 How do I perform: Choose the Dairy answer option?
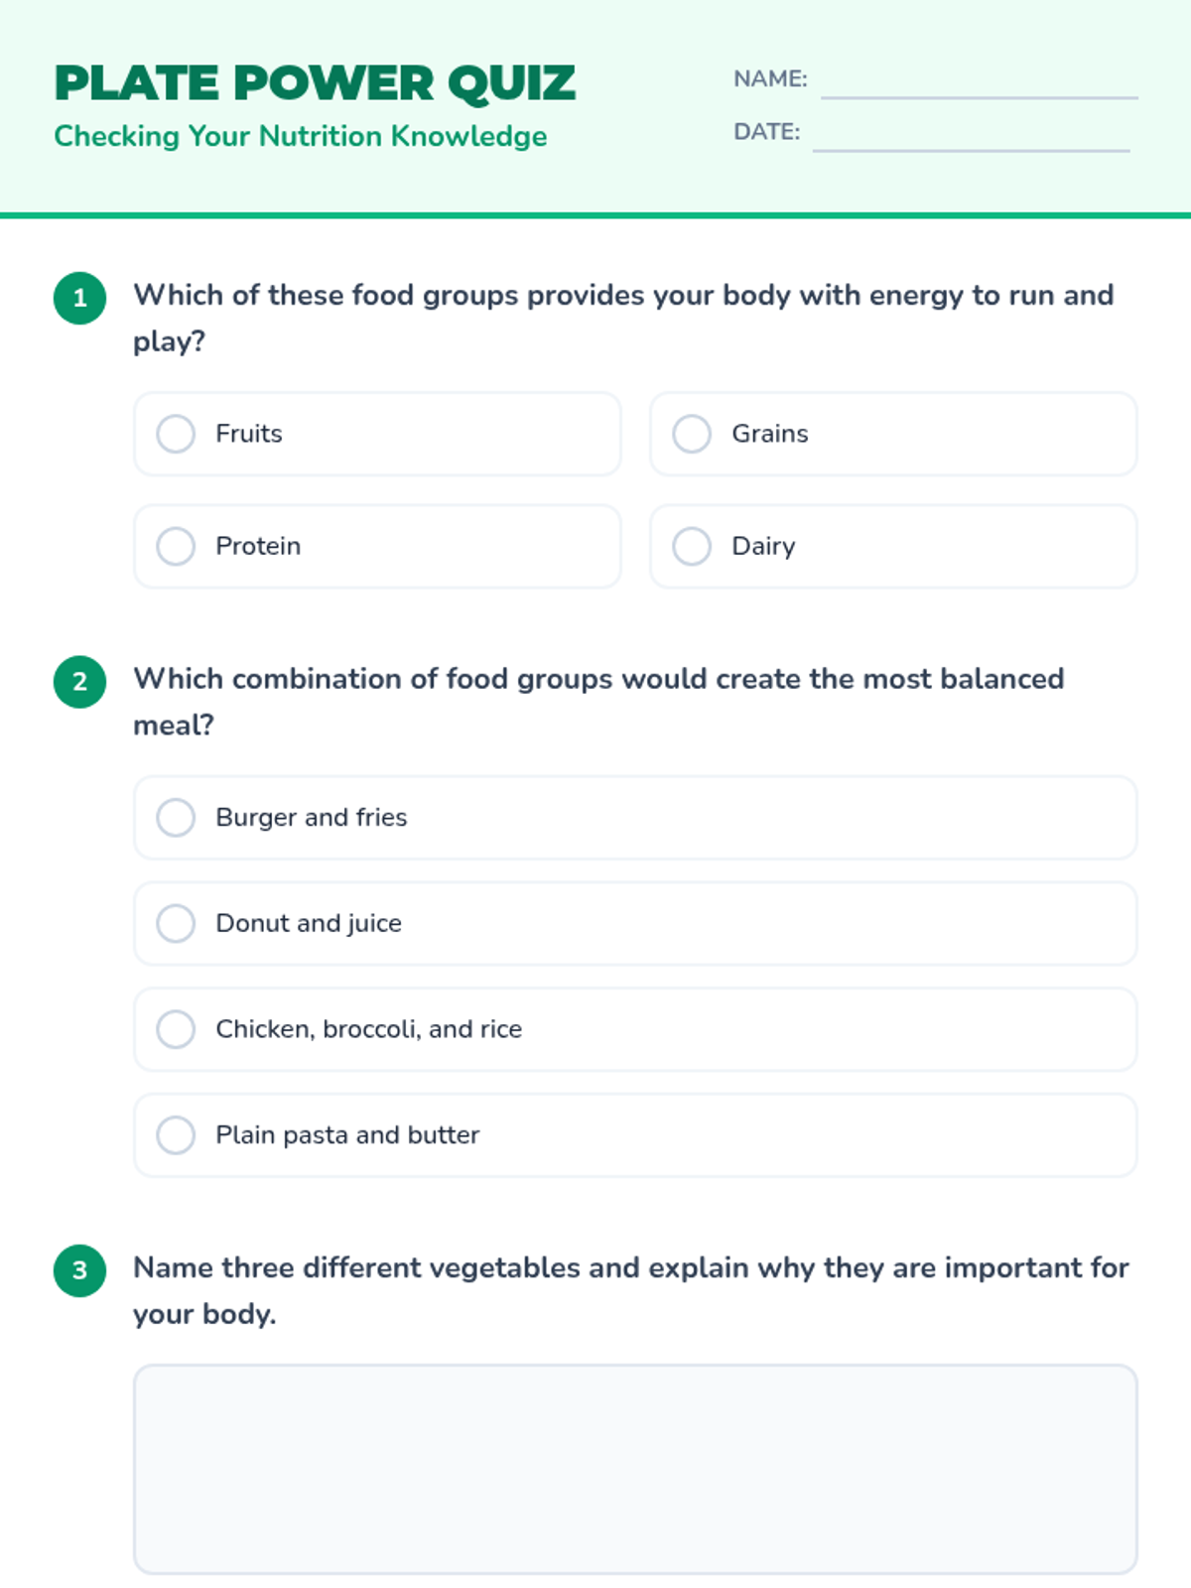tap(893, 546)
